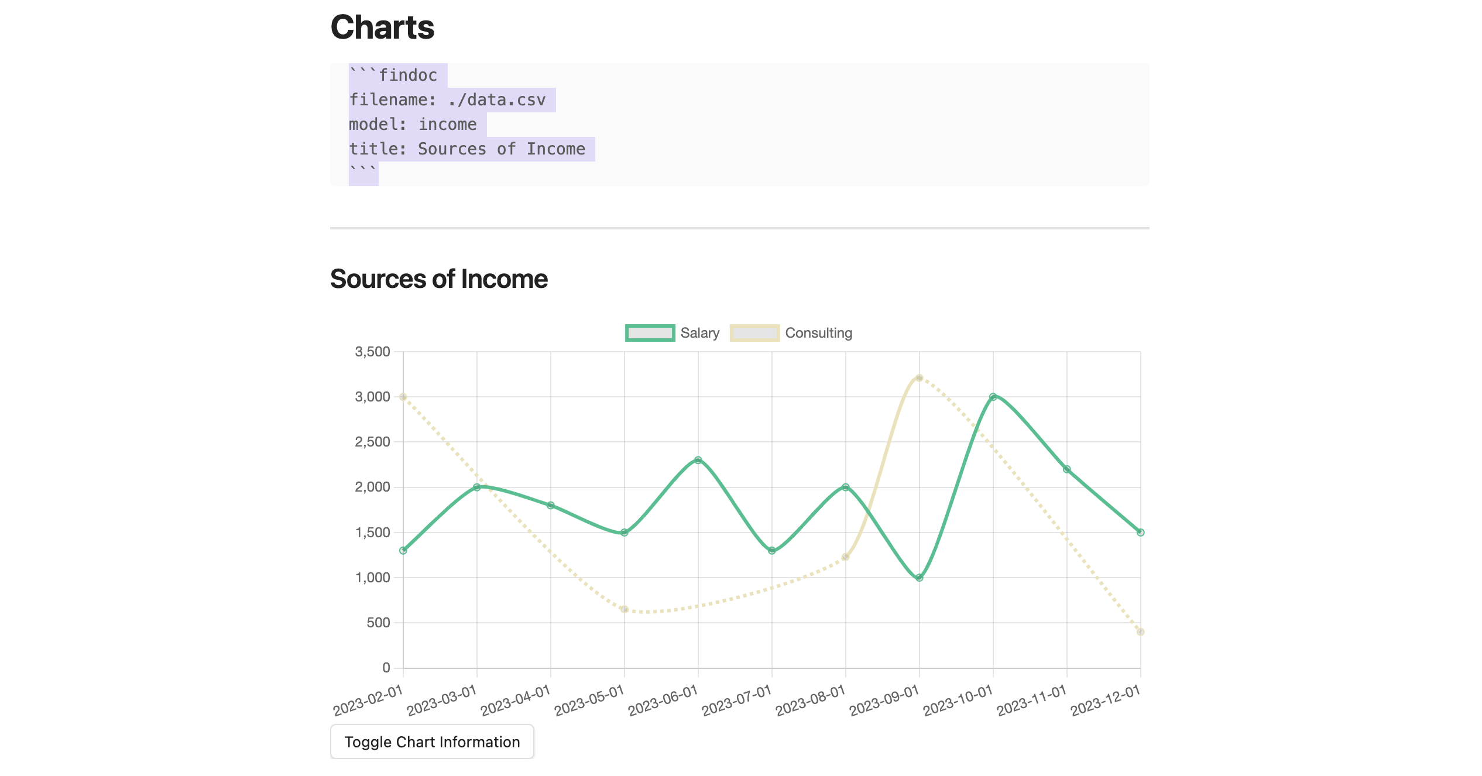Viewport: 1482px width, 776px height.
Task: Click the 2023-10-01 x-axis label
Action: [x=958, y=700]
